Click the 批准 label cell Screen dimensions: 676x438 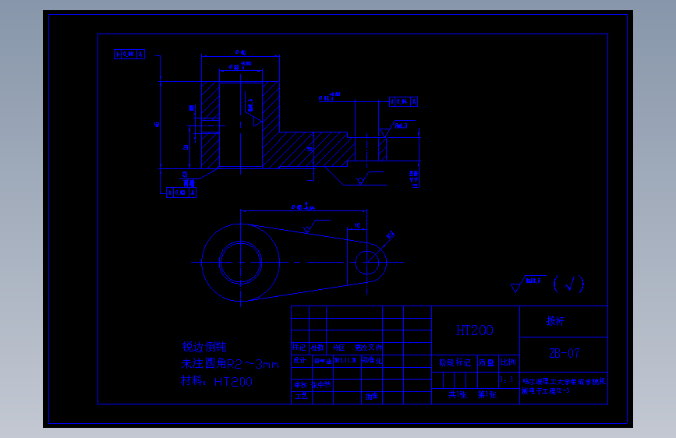pos(372,396)
